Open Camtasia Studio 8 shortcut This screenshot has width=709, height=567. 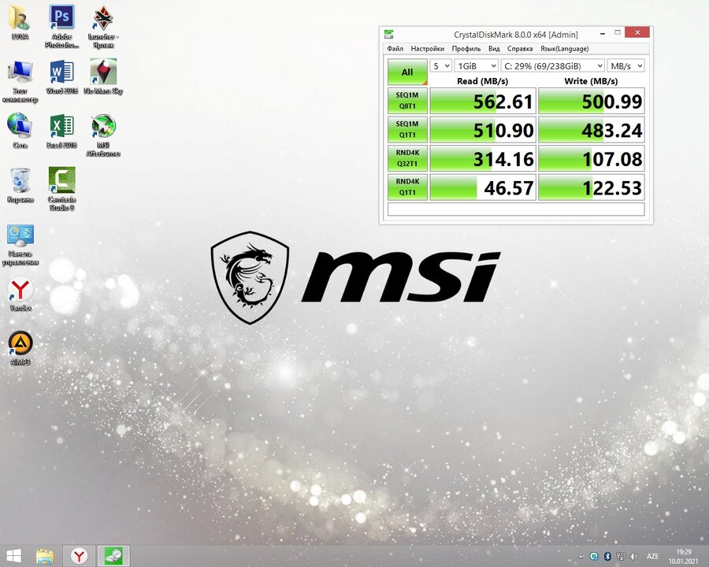(61, 181)
